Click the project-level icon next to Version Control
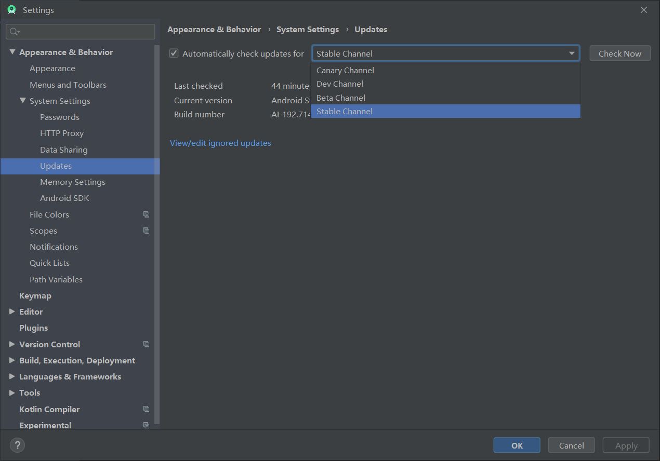The width and height of the screenshot is (660, 461). pyautogui.click(x=146, y=344)
